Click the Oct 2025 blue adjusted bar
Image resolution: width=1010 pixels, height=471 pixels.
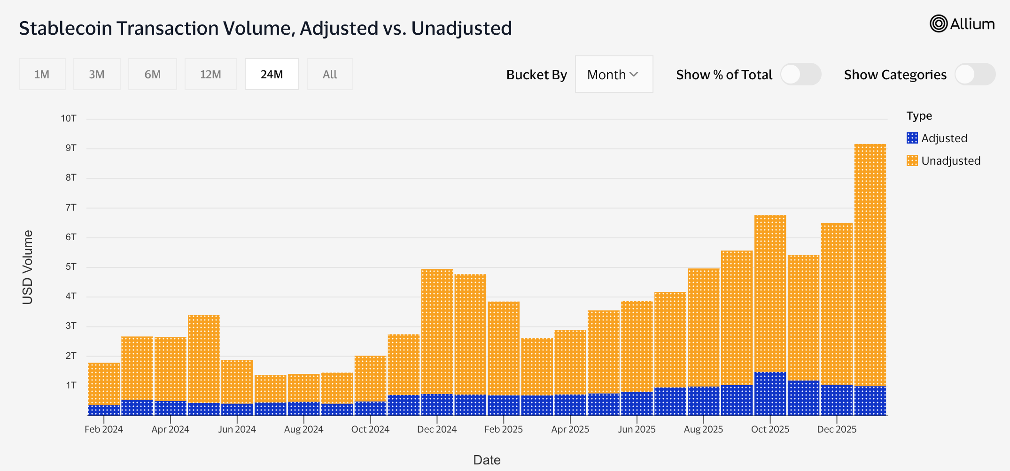pos(770,394)
